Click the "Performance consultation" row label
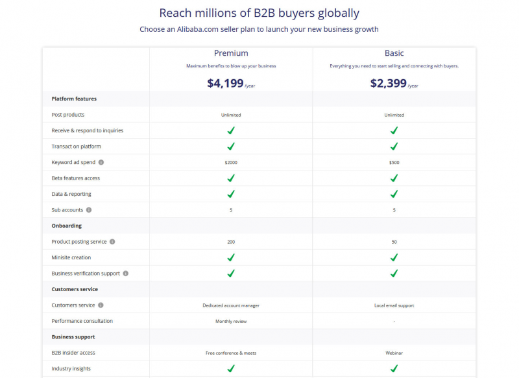519x378 pixels. click(x=82, y=321)
